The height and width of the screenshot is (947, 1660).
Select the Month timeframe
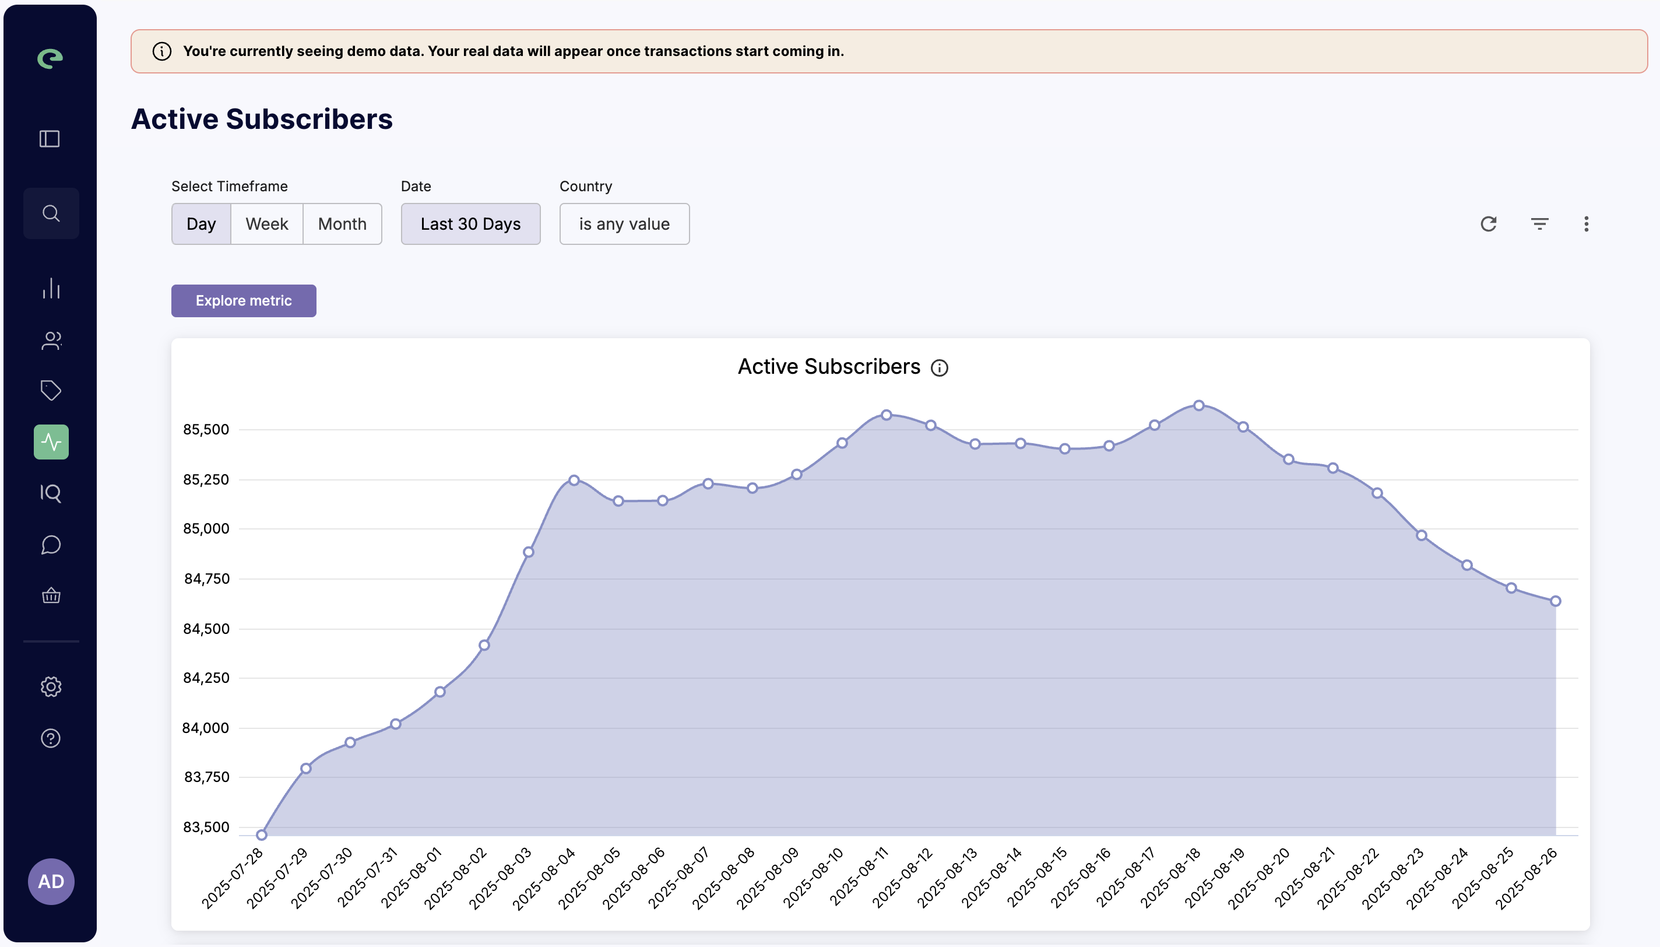(x=342, y=224)
